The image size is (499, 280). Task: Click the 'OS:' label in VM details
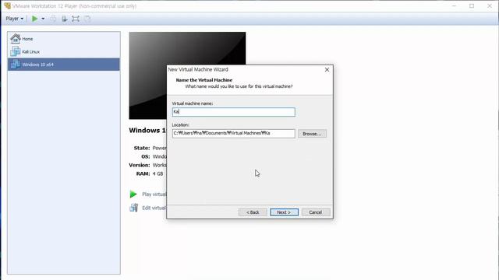coord(146,156)
